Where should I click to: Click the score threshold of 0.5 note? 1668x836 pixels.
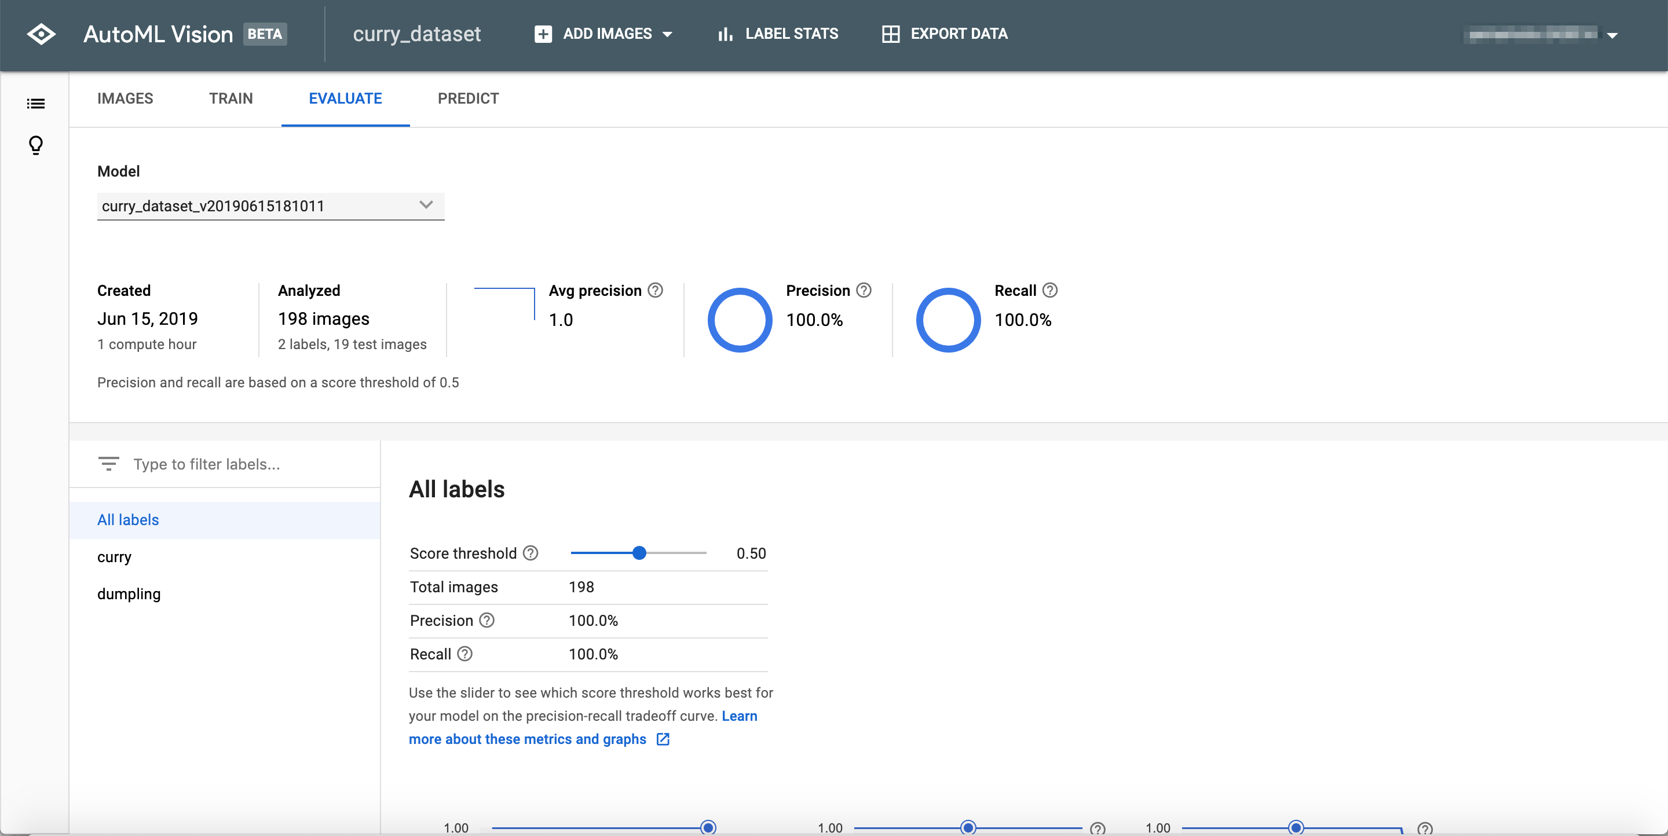click(x=278, y=383)
